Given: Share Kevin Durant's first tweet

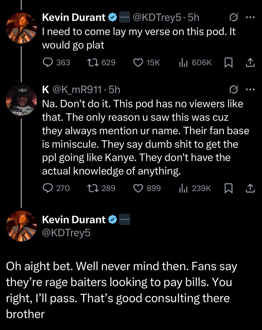Looking at the screenshot, I should pyautogui.click(x=249, y=63).
